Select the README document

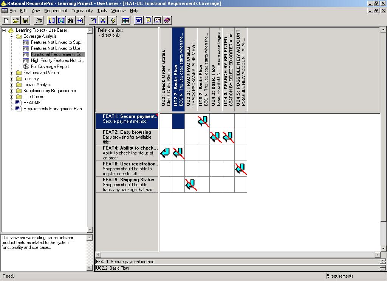pos(32,103)
